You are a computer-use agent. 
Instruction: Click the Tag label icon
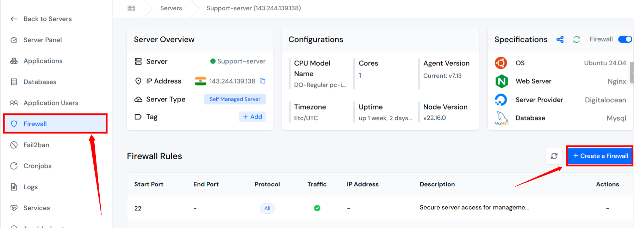pos(138,117)
